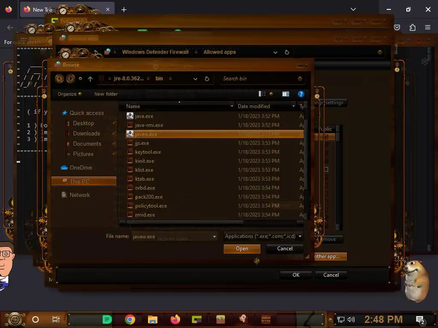
Task: Open Chrome from the taskbar
Action: point(130,319)
